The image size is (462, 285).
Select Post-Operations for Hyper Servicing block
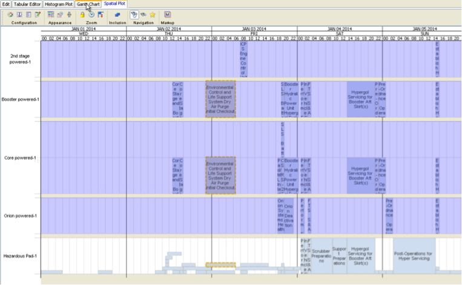click(x=414, y=255)
